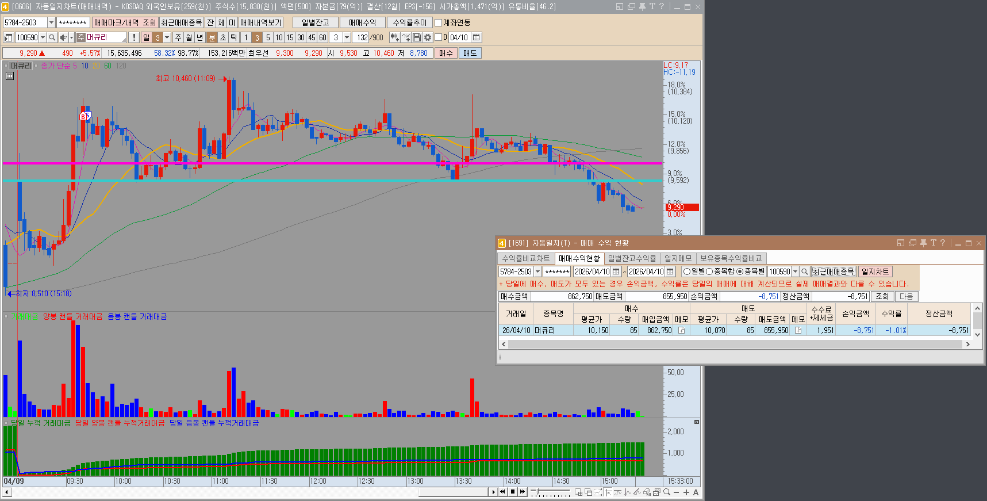The height and width of the screenshot is (501, 987).
Task: Select the 일별 radio button
Action: coord(687,271)
